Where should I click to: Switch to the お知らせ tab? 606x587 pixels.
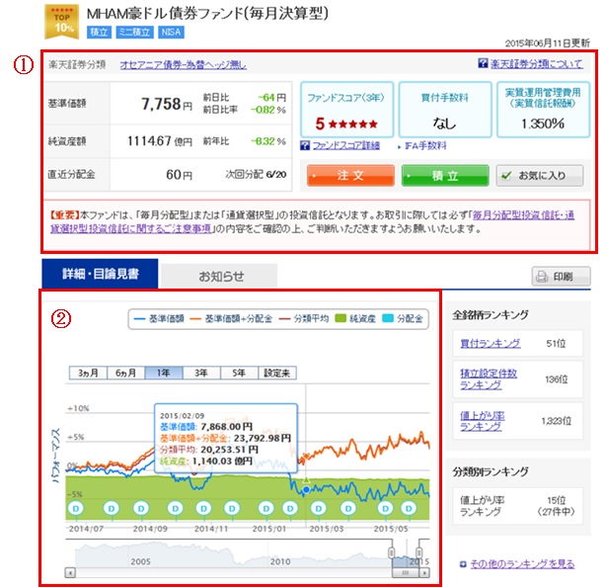tap(219, 277)
